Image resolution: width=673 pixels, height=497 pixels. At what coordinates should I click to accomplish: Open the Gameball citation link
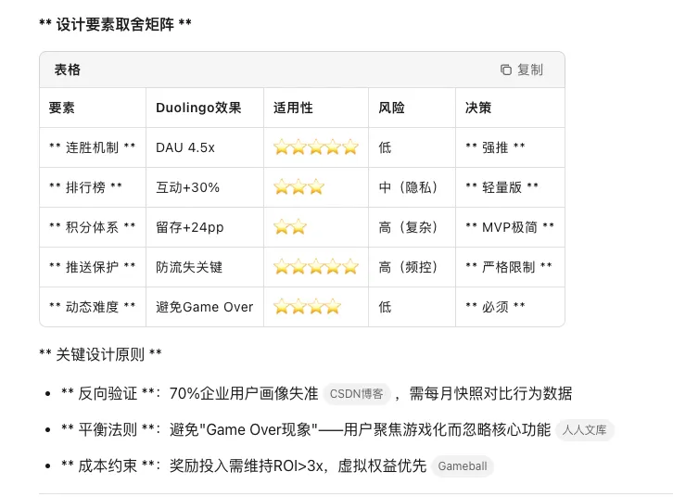pyautogui.click(x=463, y=466)
